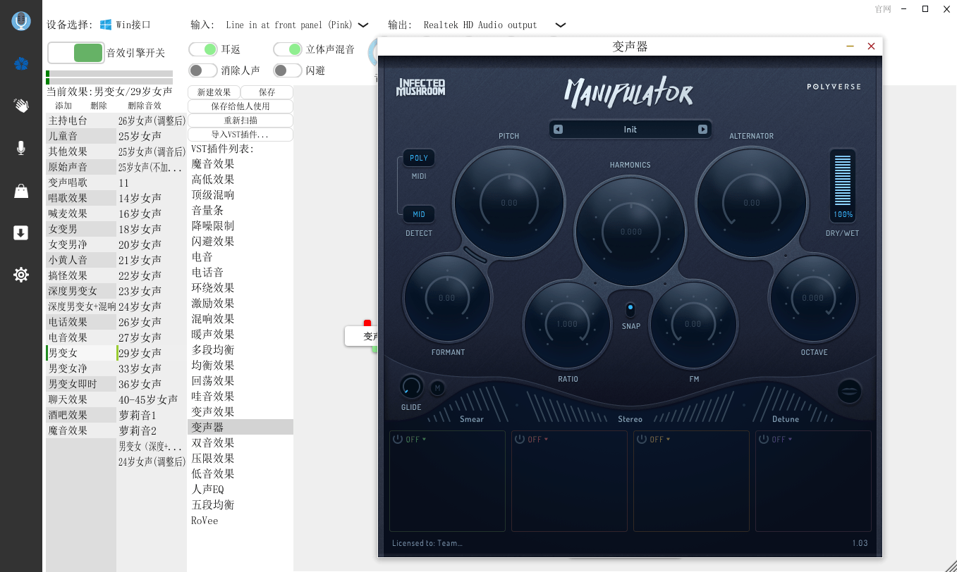Enable the 消除人声 switch
The height and width of the screenshot is (572, 957).
click(x=203, y=70)
